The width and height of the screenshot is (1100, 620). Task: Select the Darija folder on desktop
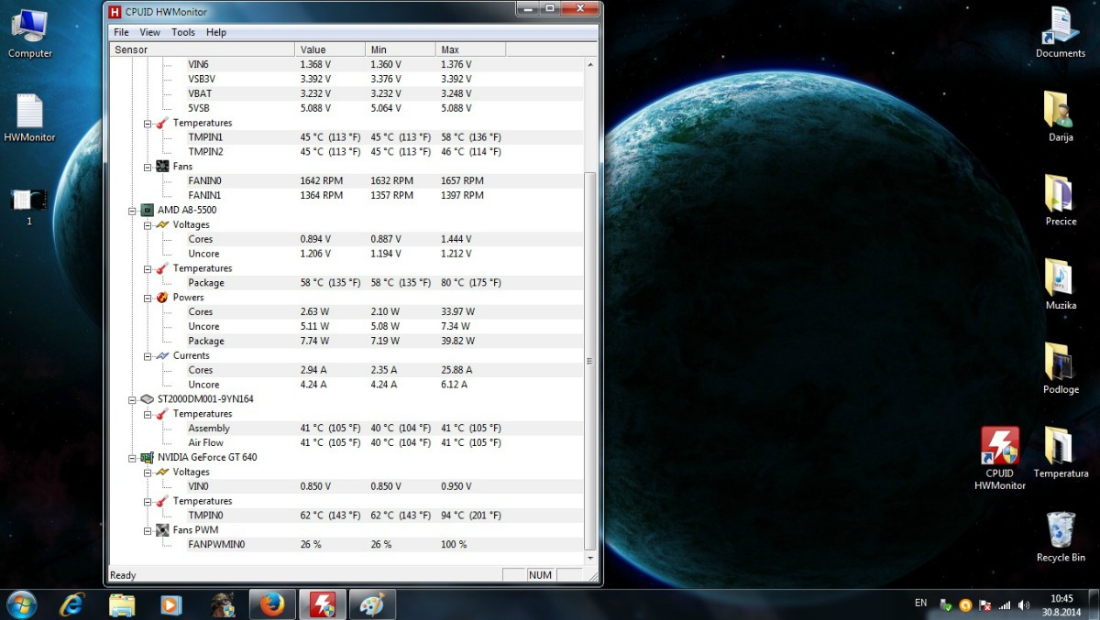(x=1061, y=116)
